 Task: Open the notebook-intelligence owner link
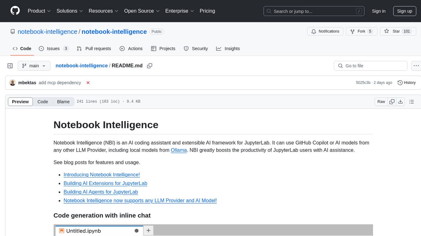pyautogui.click(x=47, y=32)
